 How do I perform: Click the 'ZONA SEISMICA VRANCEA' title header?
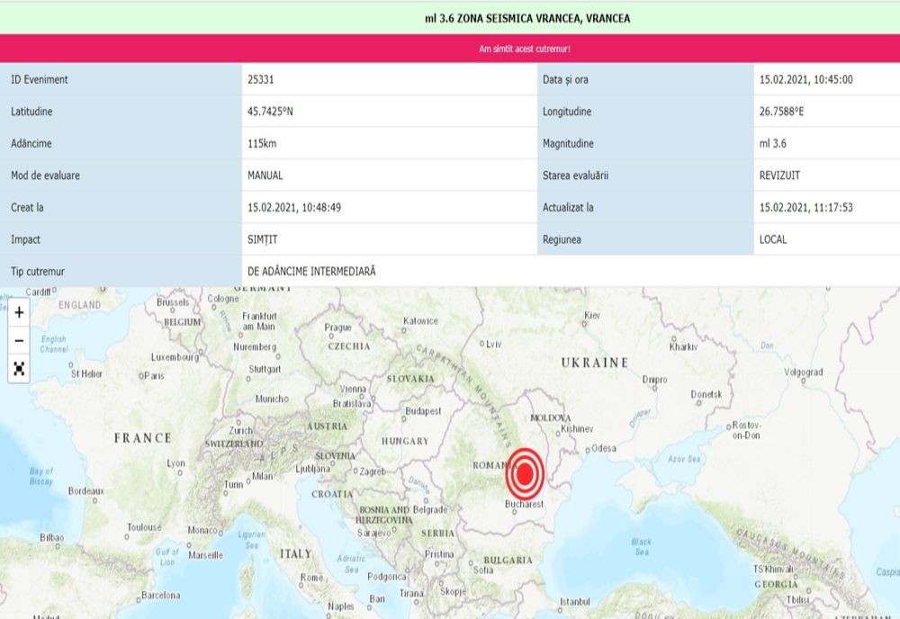click(527, 18)
